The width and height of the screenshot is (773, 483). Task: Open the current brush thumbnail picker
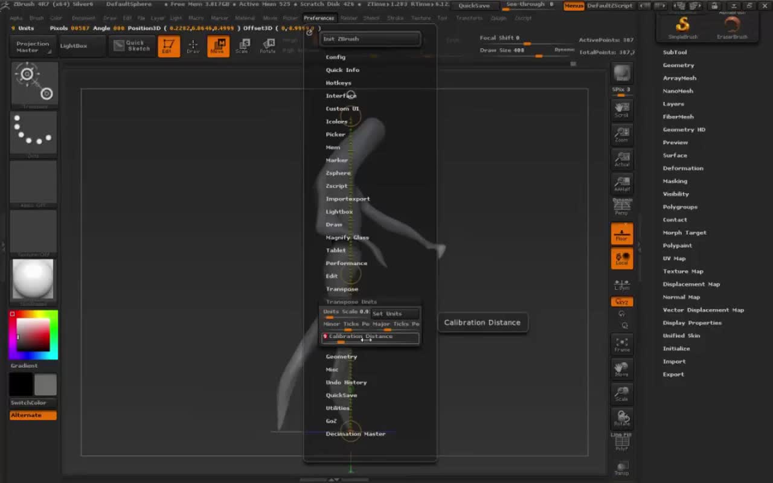pos(34,85)
